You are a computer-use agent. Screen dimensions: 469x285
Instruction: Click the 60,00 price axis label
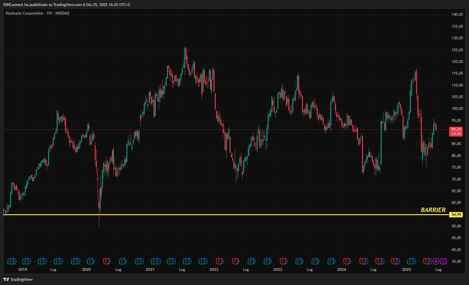click(456, 203)
